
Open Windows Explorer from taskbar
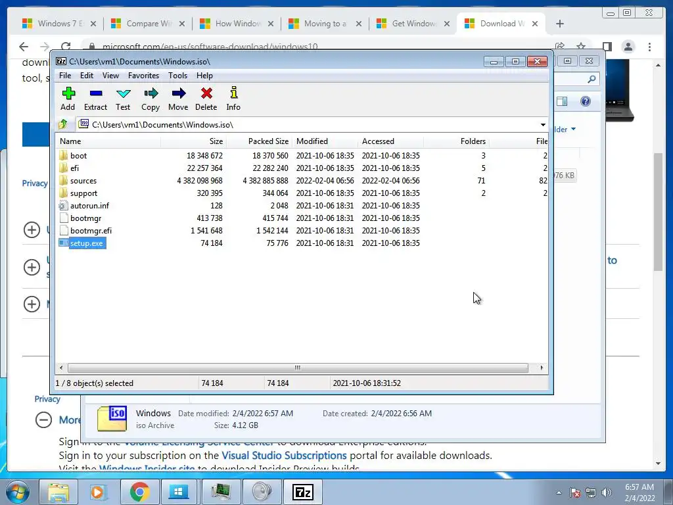tap(58, 492)
